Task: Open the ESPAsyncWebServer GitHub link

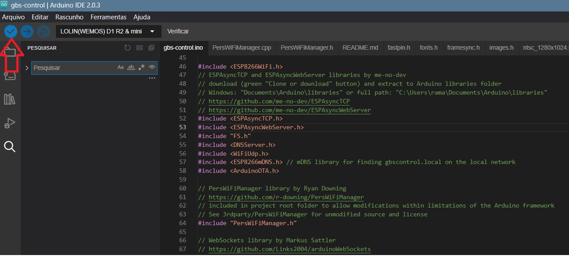Action: click(290, 110)
